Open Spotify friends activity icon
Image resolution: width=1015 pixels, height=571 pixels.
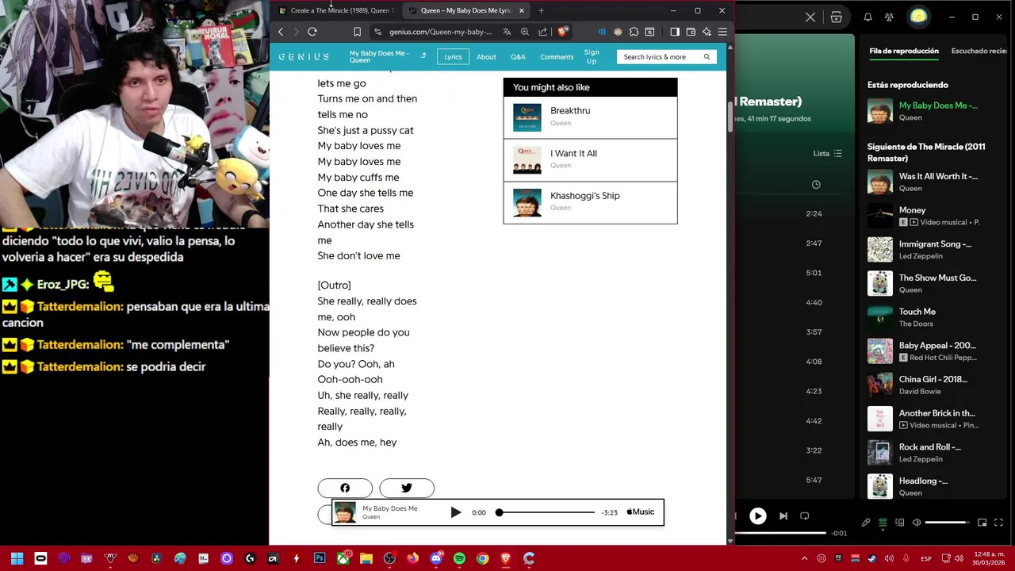point(889,17)
